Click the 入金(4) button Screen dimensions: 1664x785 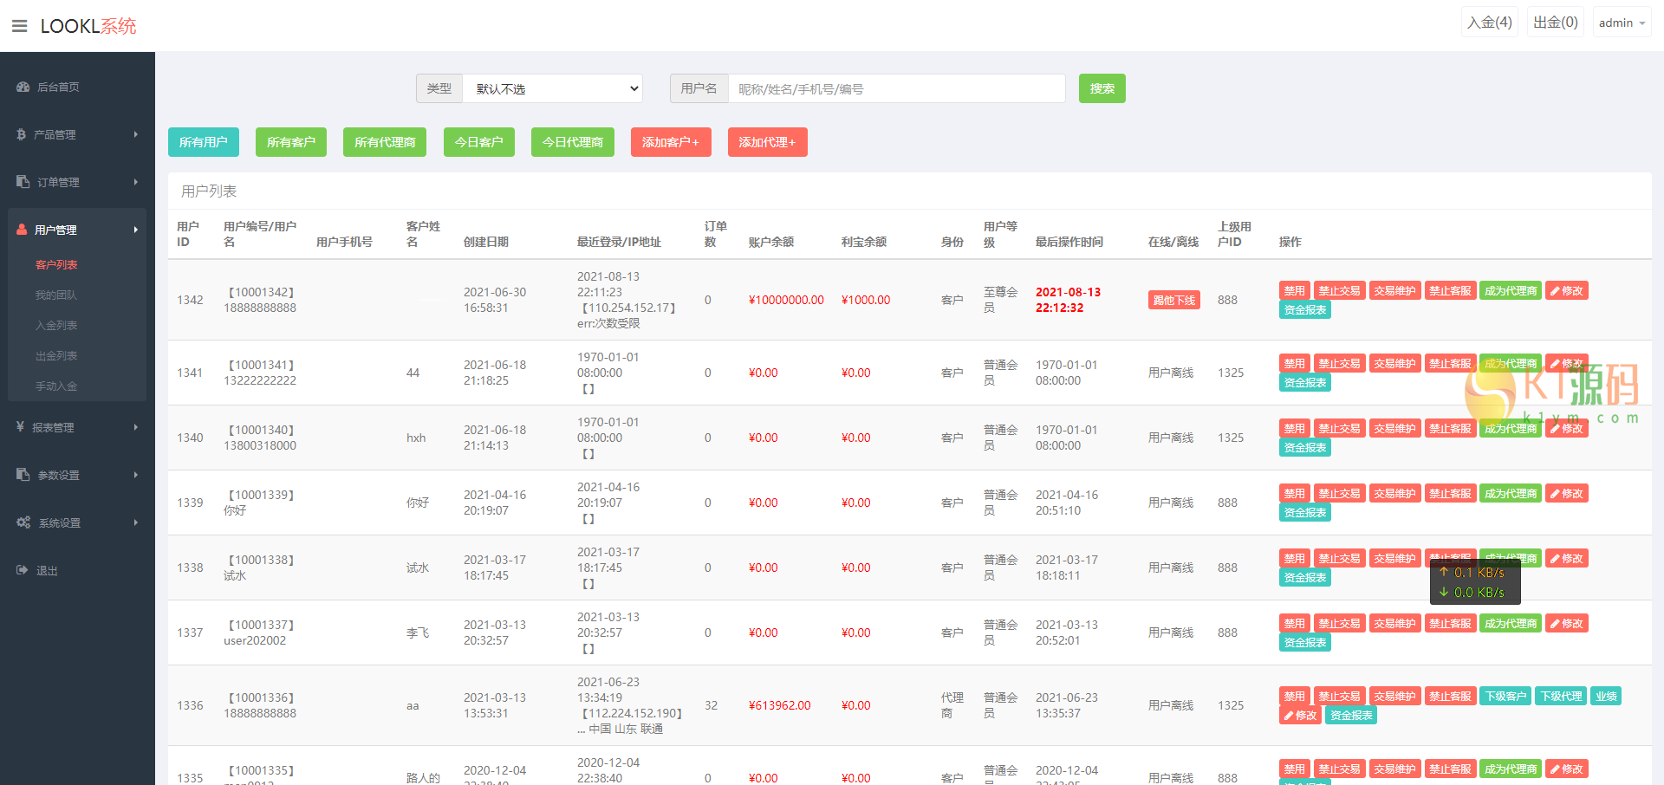point(1490,23)
